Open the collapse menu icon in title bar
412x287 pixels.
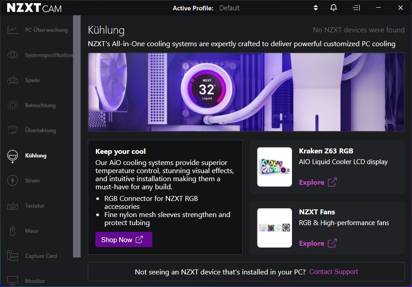(356, 8)
